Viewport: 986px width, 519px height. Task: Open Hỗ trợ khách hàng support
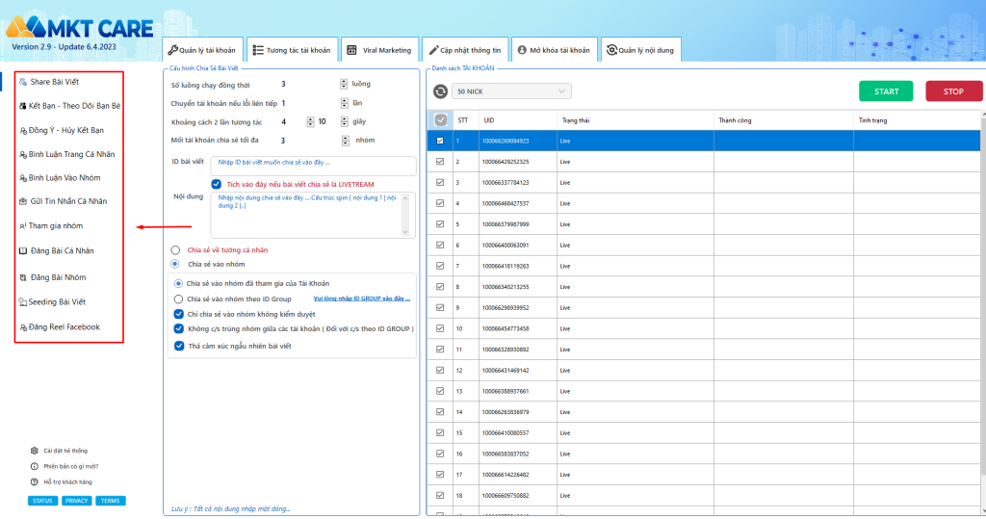(66, 481)
